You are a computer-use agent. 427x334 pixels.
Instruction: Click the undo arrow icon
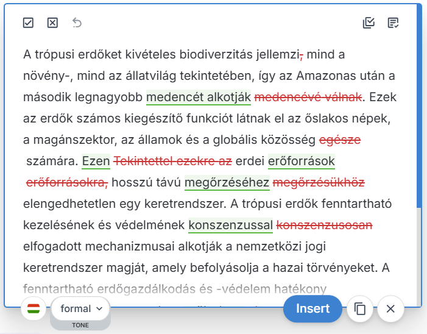point(77,23)
